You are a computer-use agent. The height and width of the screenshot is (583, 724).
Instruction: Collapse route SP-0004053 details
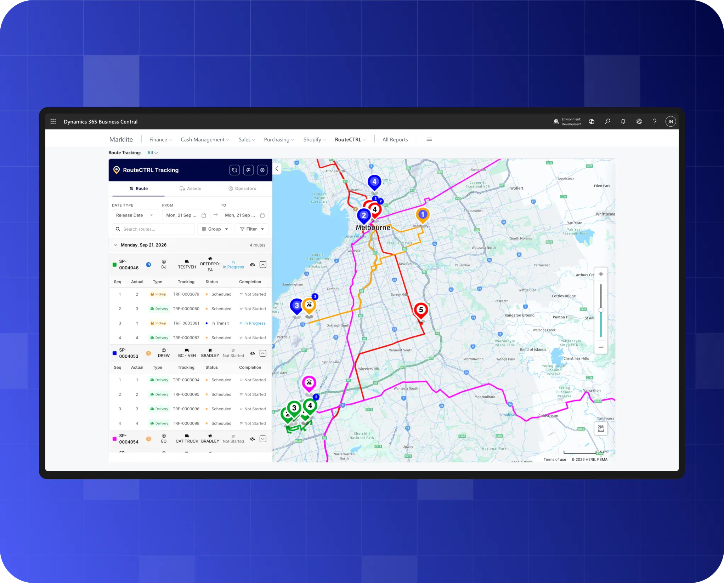pyautogui.click(x=263, y=353)
